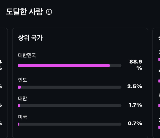Select the 인도 country label
Screen dimensions: 160x138
(x=23, y=80)
